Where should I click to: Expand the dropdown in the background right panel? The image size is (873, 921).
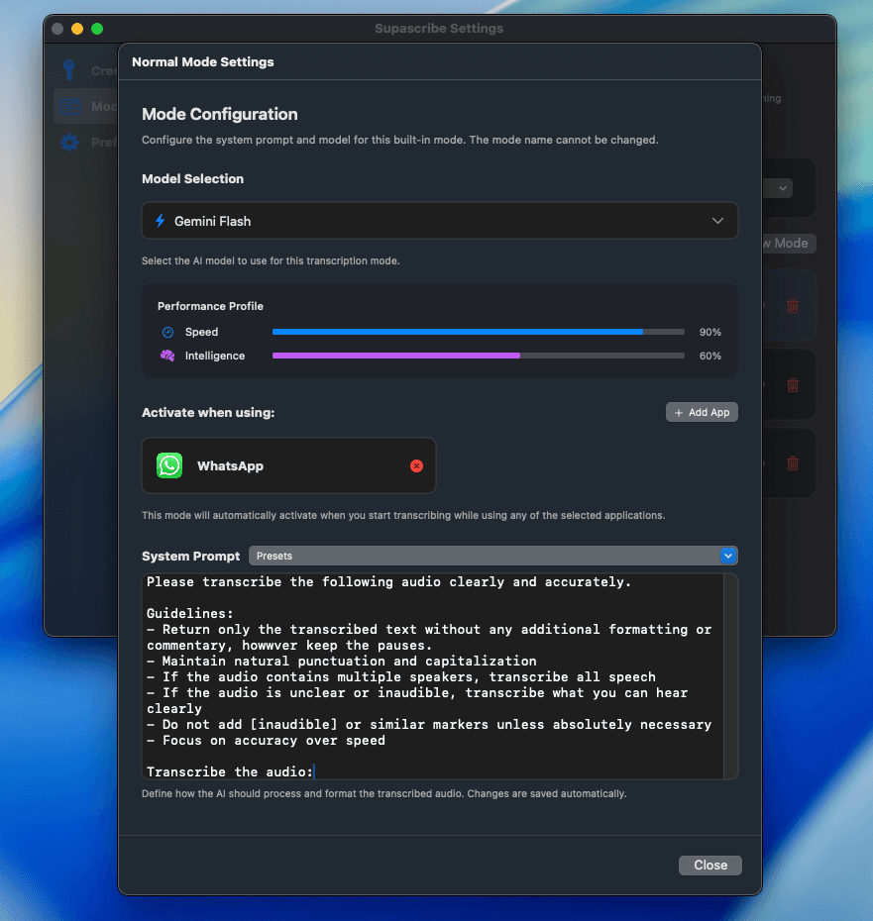pyautogui.click(x=782, y=188)
